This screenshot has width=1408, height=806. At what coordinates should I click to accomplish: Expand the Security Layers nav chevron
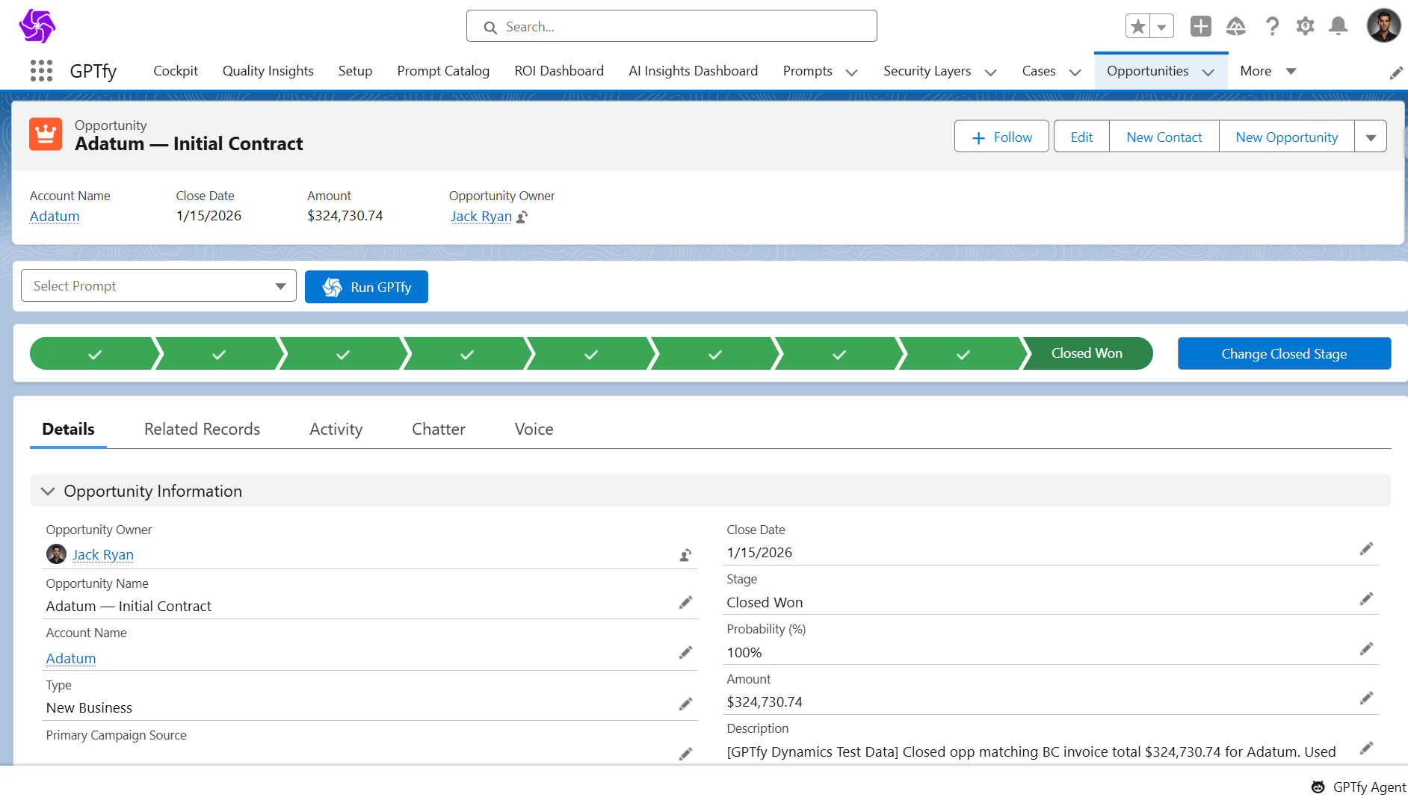click(990, 72)
